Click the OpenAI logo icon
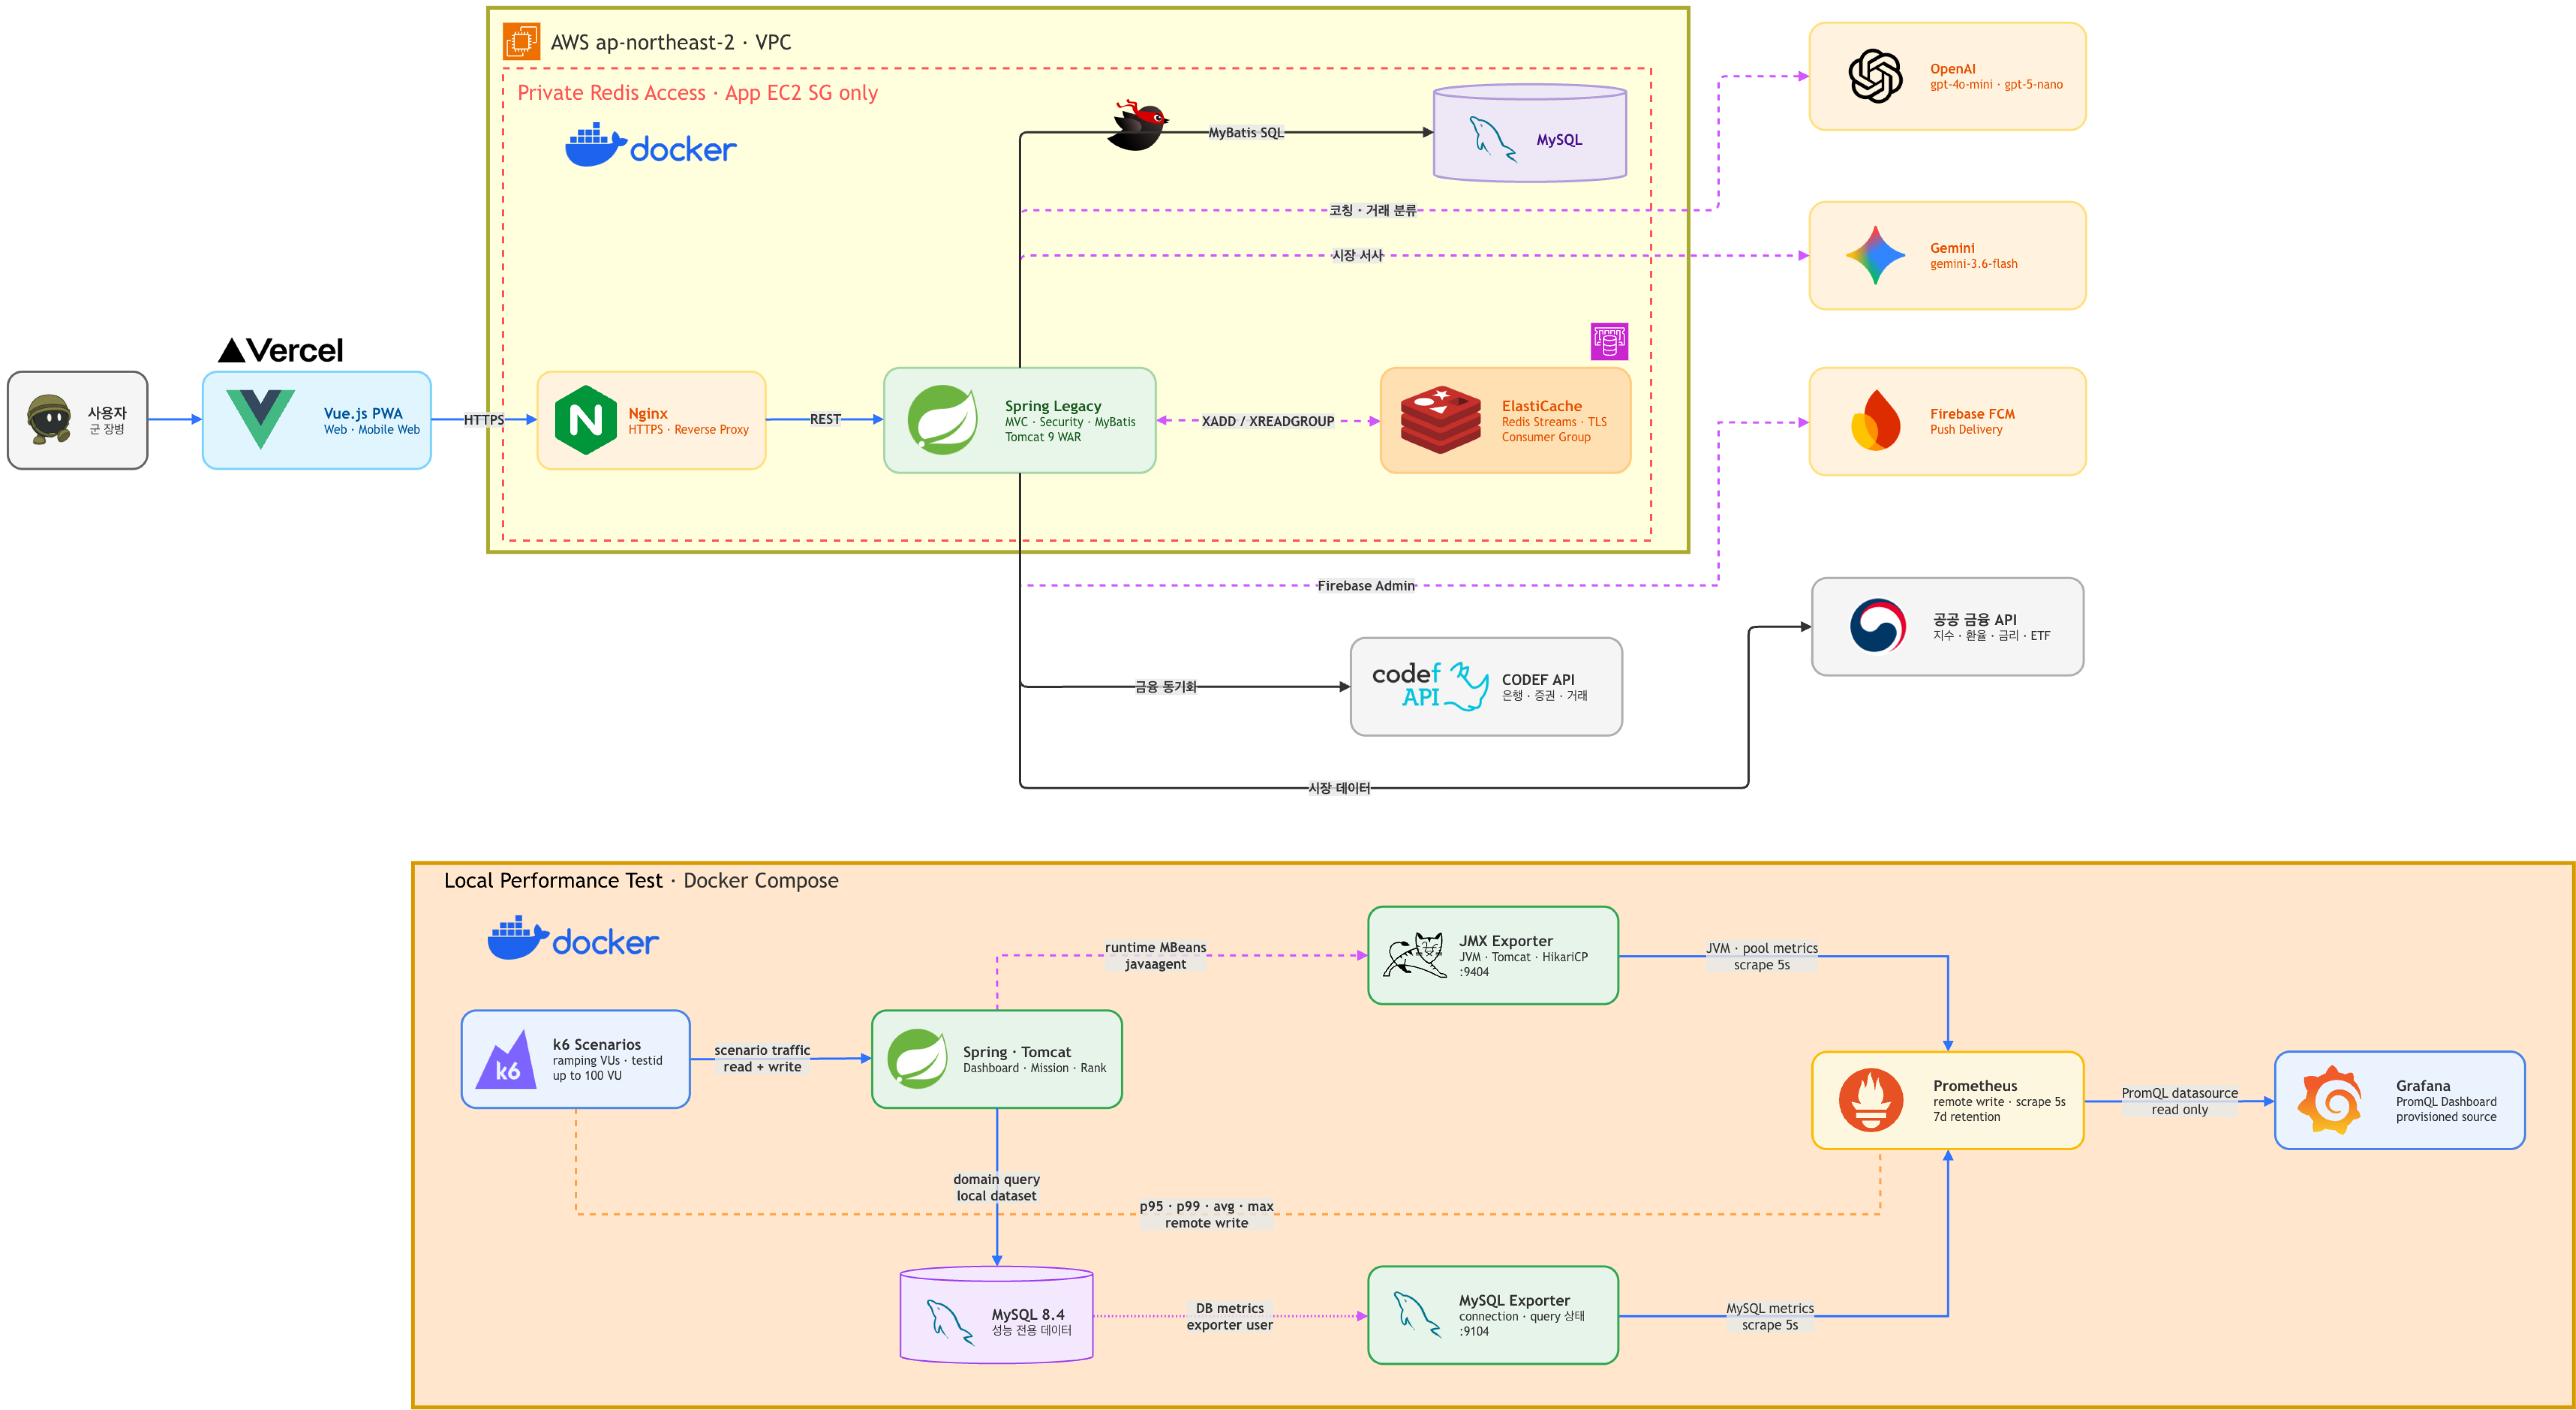 [x=1875, y=76]
